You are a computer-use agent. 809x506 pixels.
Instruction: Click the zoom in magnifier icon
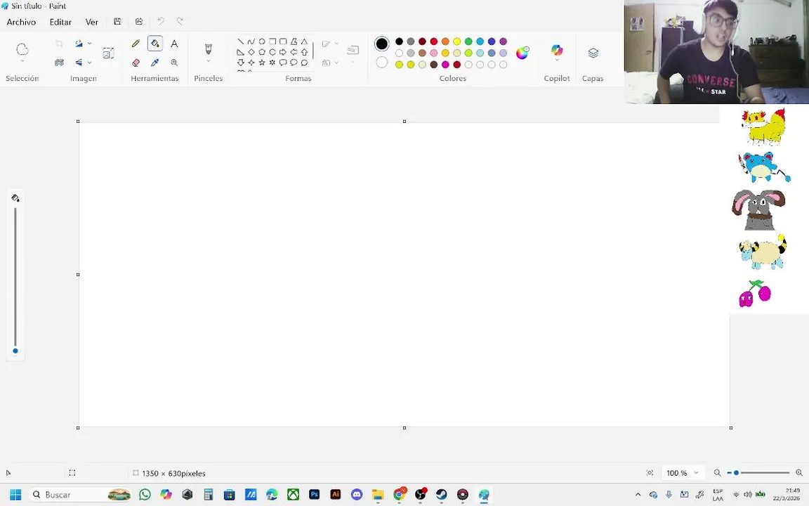[799, 473]
